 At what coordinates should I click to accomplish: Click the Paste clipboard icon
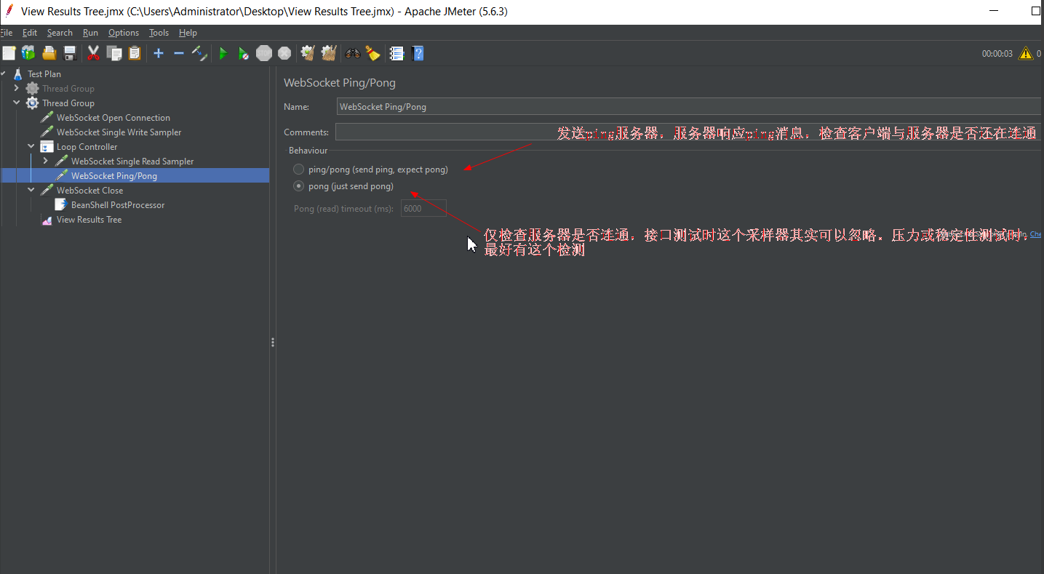tap(135, 53)
